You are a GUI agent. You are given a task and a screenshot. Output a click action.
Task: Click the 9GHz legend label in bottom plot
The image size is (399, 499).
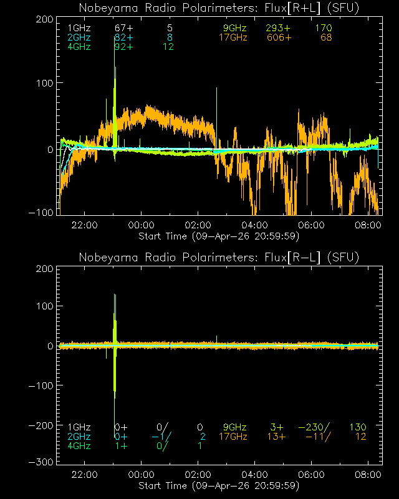pos(236,427)
